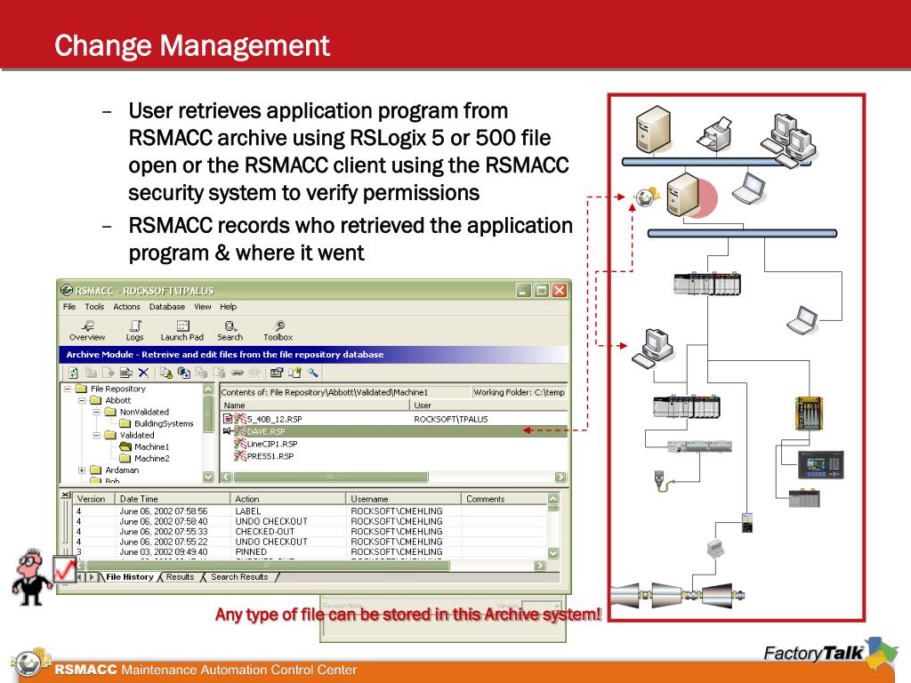The height and width of the screenshot is (683, 911).
Task: Select the Machine2 folder
Action: pos(144,458)
